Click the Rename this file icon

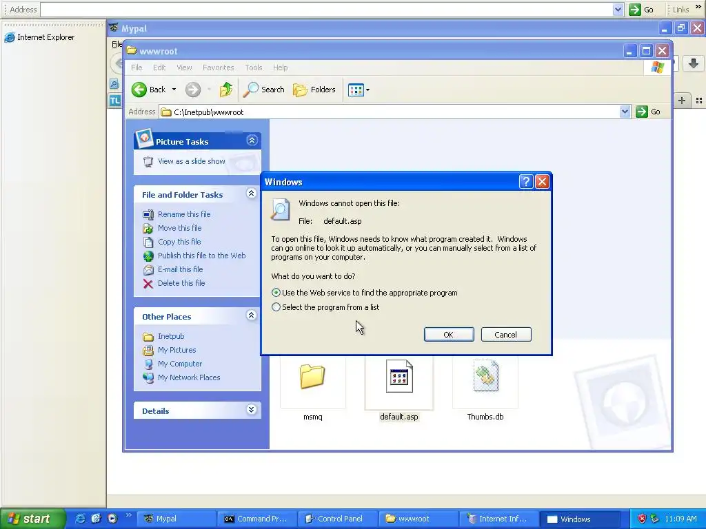[148, 215]
